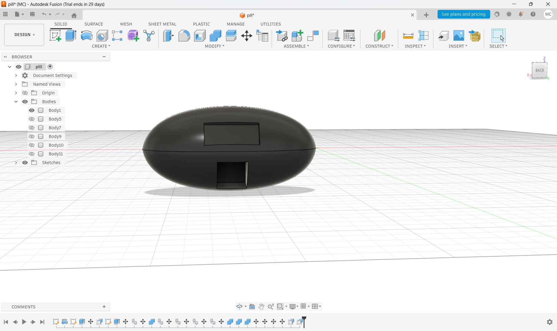Unhide Body9 with its eye icon
Screen dimensions: 557x331
(x=32, y=136)
